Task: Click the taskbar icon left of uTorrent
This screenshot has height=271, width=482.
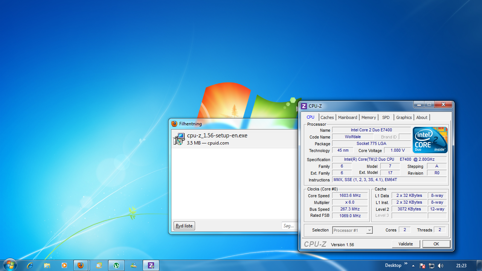Action: (x=99, y=265)
